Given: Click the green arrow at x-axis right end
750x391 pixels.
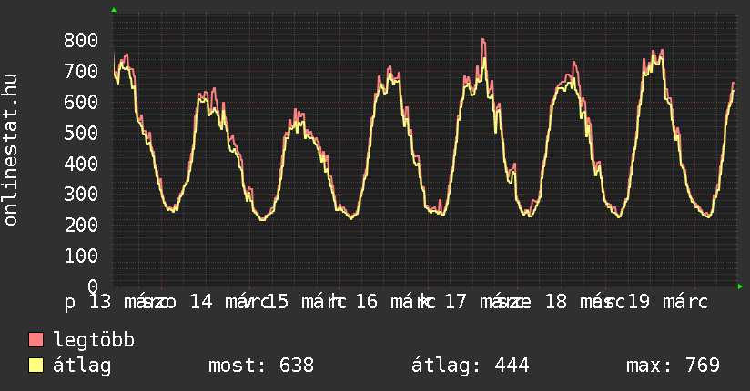Looking at the screenshot, I should click(x=741, y=286).
